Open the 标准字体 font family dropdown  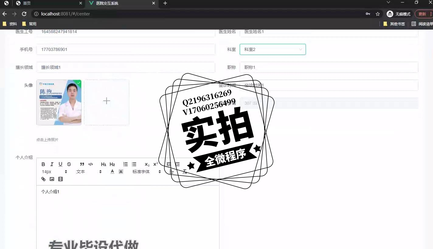click(x=146, y=172)
